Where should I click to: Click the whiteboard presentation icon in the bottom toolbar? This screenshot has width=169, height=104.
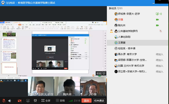tap(35, 101)
